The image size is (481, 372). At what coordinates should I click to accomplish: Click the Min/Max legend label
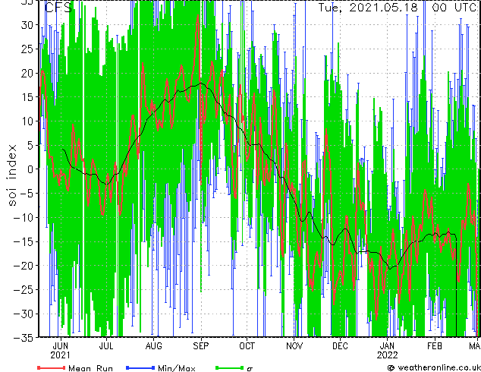point(176,368)
